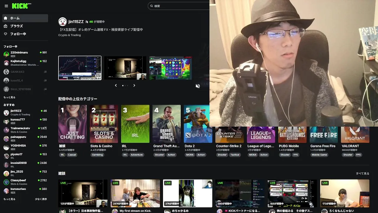The width and height of the screenshot is (378, 213).
Task: Open the Dota 2 category card
Action: click(197, 124)
